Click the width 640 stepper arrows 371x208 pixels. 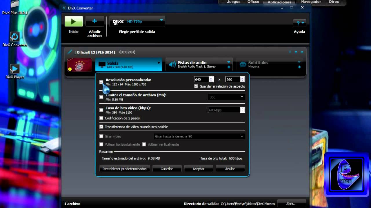[x=211, y=79]
